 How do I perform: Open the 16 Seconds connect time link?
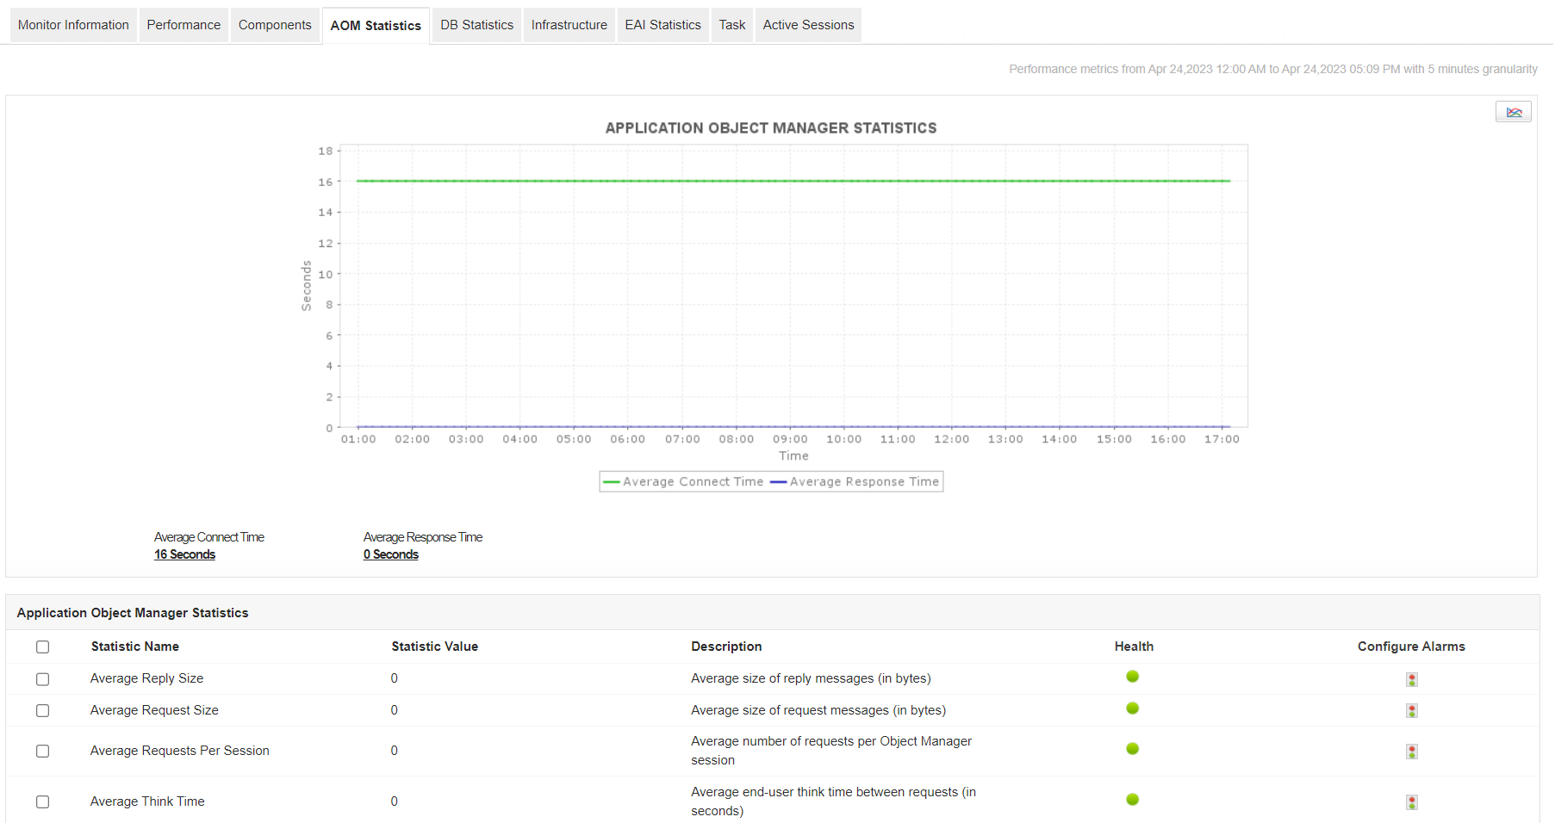(x=184, y=554)
